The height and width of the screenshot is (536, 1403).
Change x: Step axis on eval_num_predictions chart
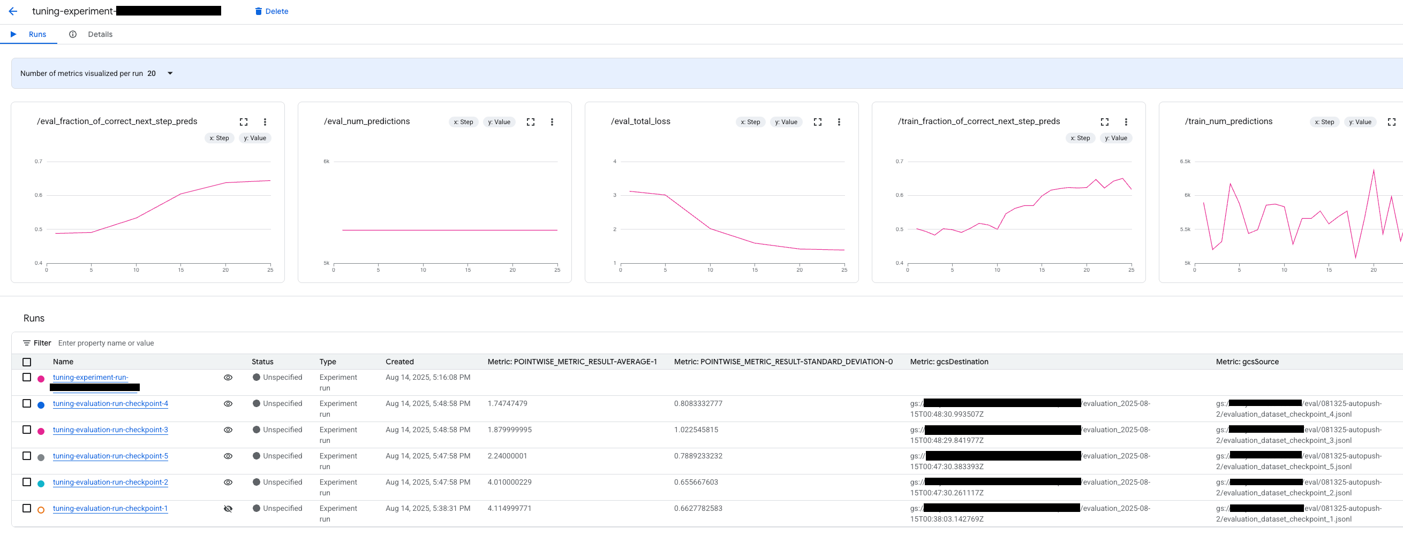(x=464, y=122)
